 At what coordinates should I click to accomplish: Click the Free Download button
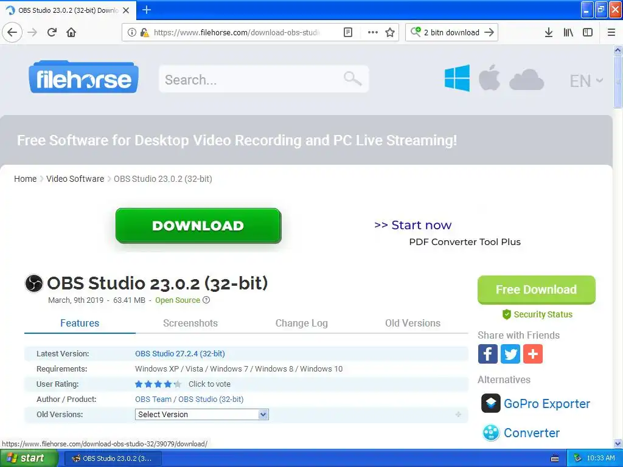tap(537, 289)
